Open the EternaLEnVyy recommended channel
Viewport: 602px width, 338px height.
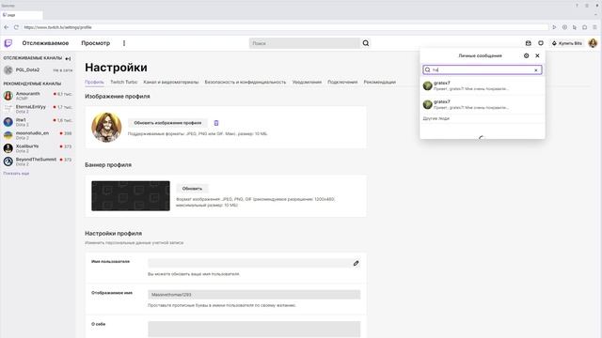[38, 109]
